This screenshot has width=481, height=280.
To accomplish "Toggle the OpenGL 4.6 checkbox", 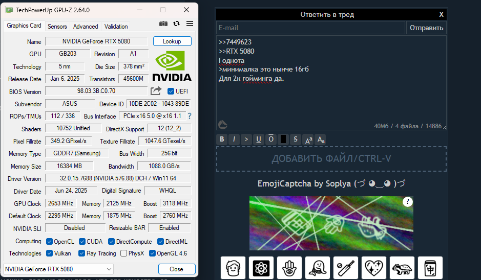I will [x=152, y=253].
